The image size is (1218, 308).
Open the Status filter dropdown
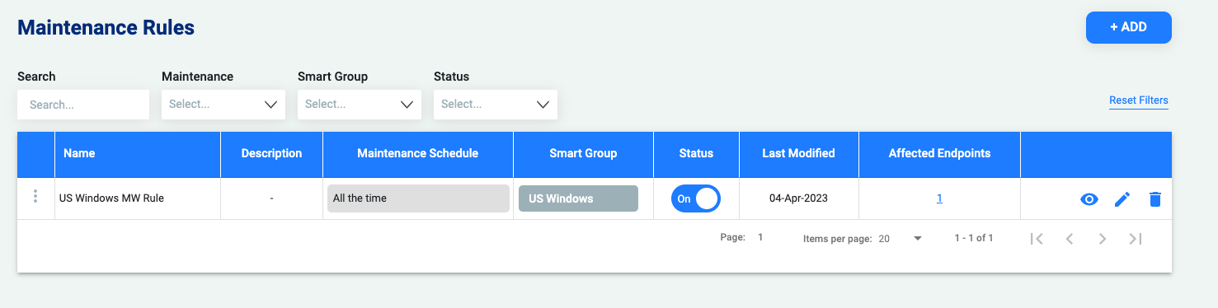pos(496,105)
